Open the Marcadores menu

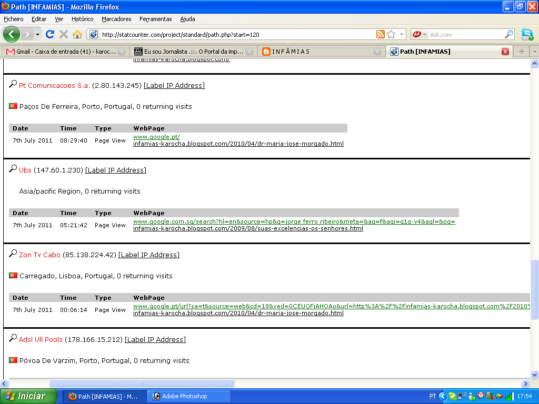(x=116, y=19)
